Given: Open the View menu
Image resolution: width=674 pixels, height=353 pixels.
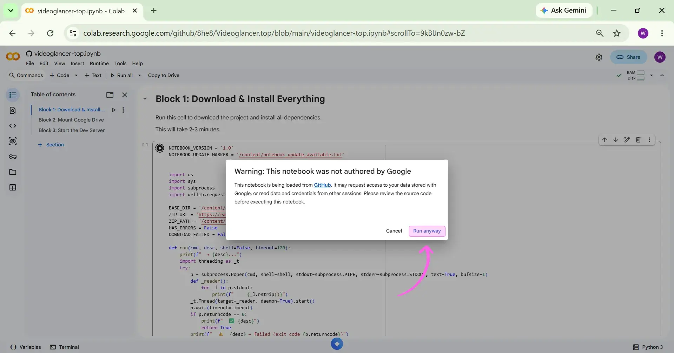Looking at the screenshot, I should [59, 63].
